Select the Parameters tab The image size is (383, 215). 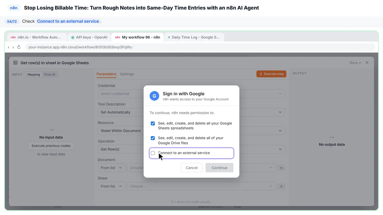pos(106,74)
